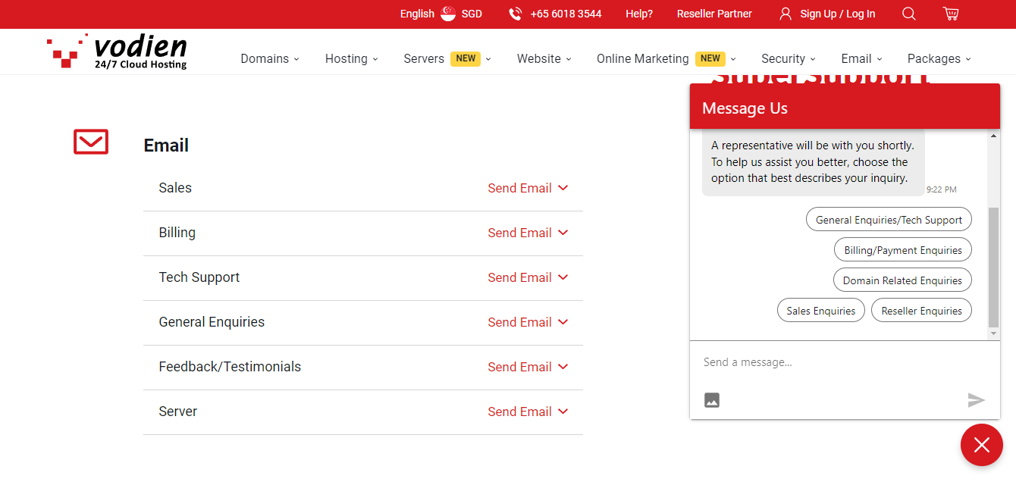Click the Tech Support row label

(x=199, y=277)
